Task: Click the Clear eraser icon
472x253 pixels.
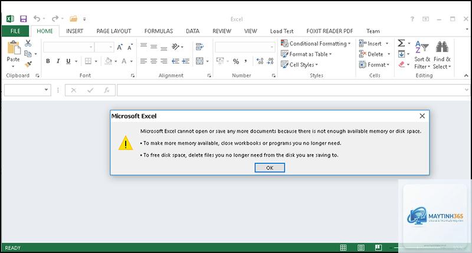Action: click(x=401, y=64)
